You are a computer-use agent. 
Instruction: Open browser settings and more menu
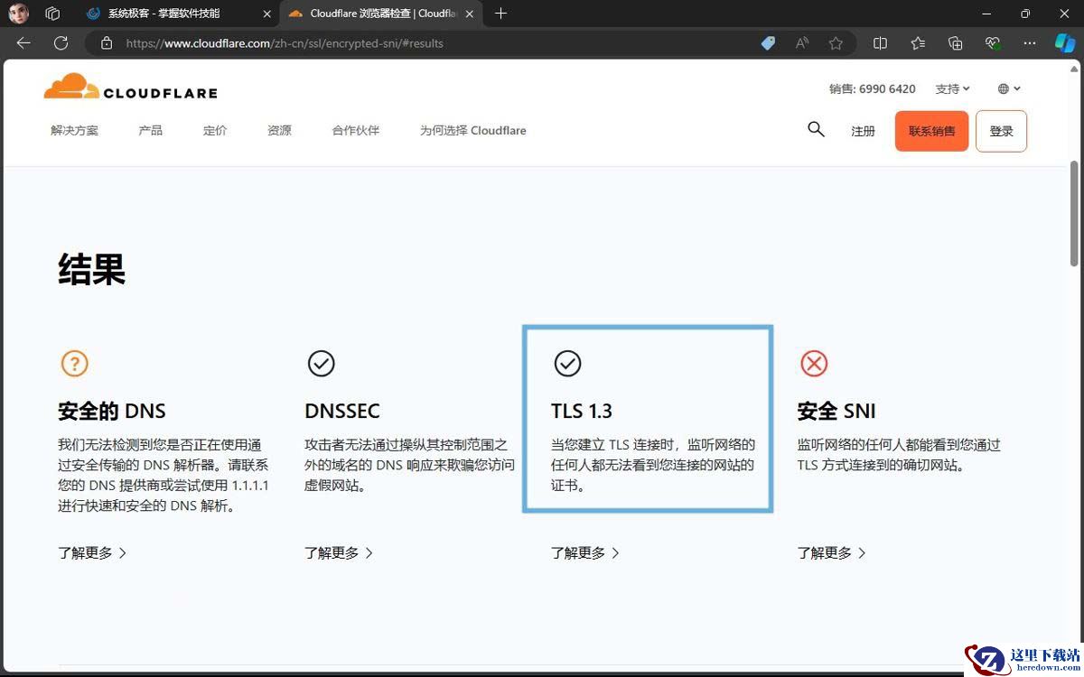pos(1030,42)
